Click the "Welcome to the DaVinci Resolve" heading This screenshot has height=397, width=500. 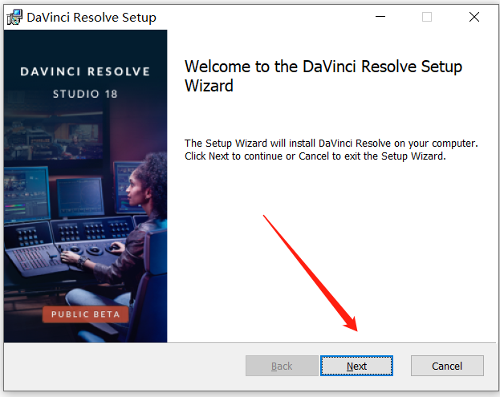click(323, 67)
